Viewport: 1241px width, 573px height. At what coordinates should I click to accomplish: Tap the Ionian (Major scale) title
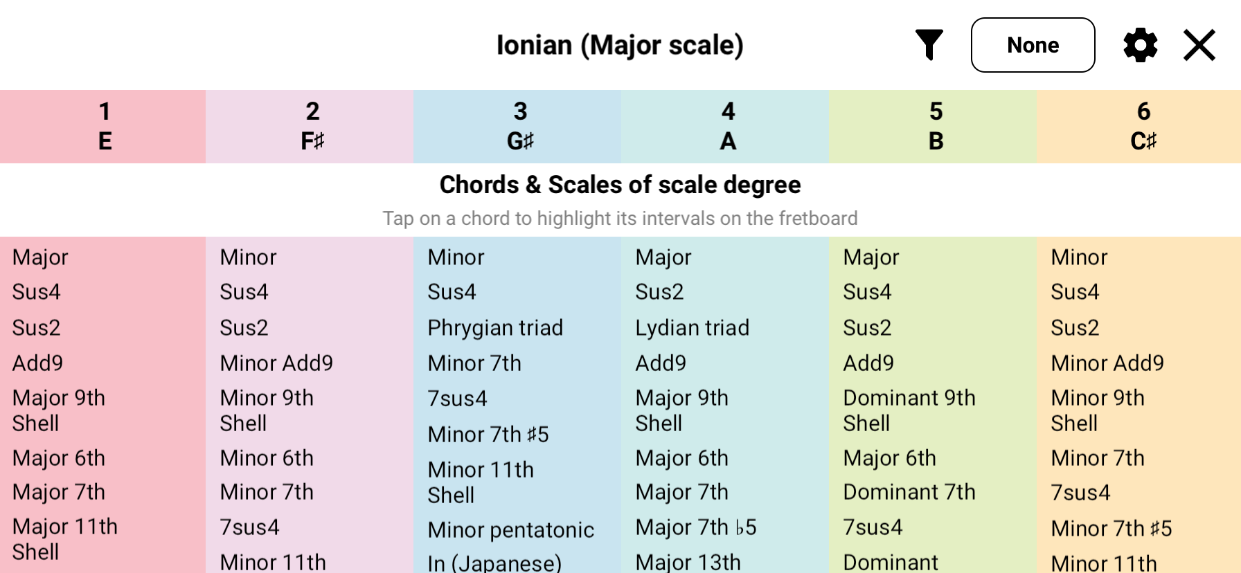620,44
